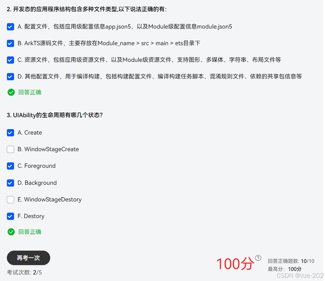Uncheck the A. Create checkbox
The image size is (325, 281).
pyautogui.click(x=10, y=133)
